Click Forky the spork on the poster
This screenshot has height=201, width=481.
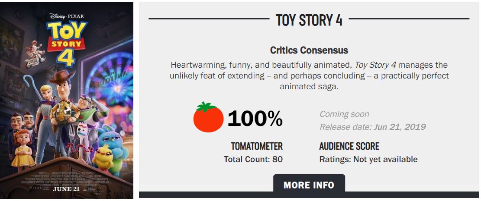[x=83, y=139]
